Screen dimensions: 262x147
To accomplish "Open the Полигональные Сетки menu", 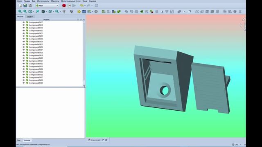I will pyautogui.click(x=71, y=1).
